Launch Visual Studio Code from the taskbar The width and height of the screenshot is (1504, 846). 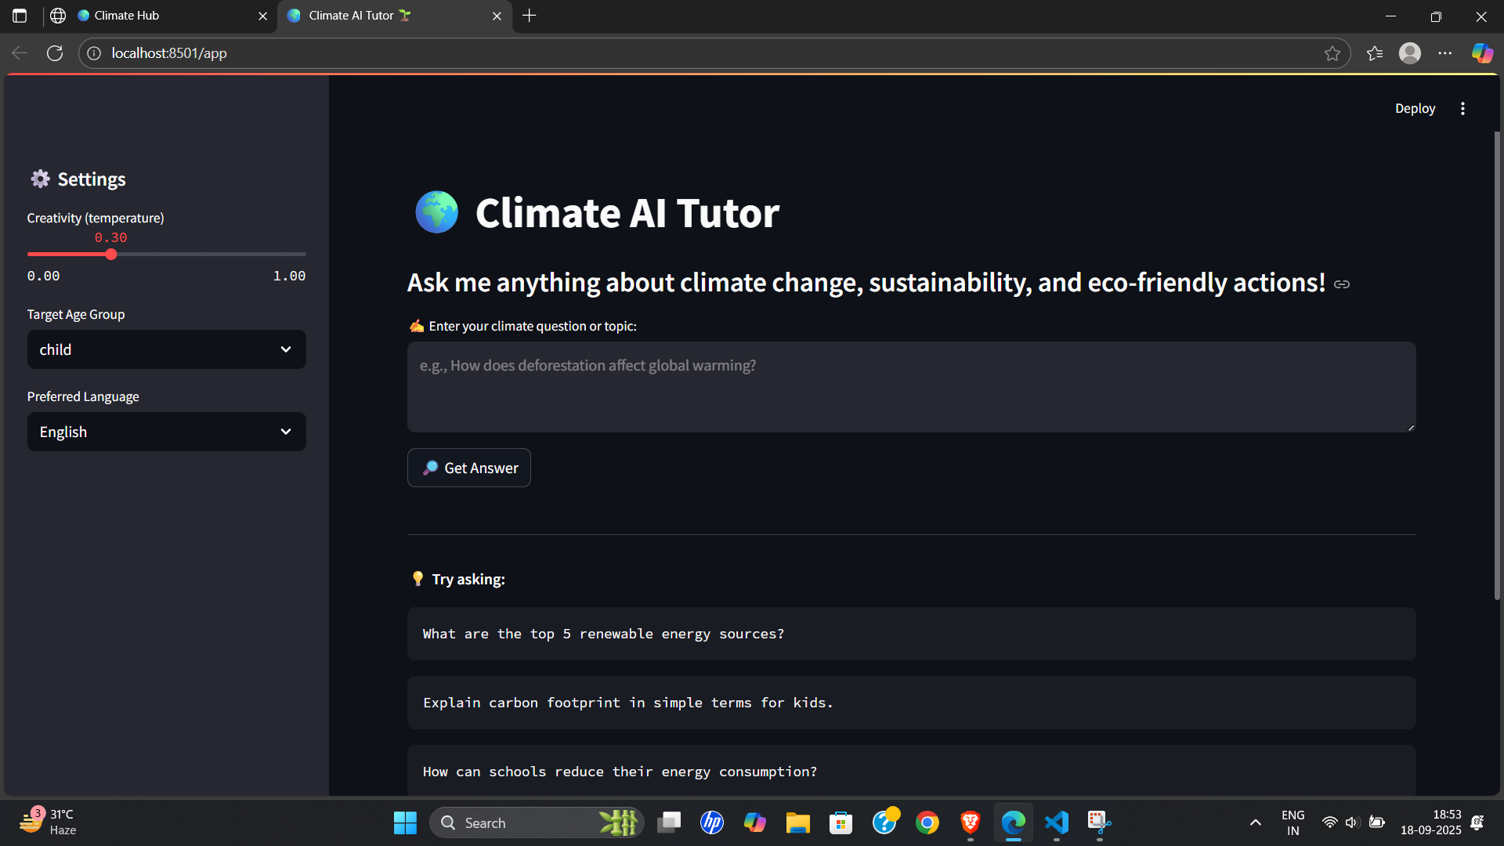pyautogui.click(x=1057, y=822)
